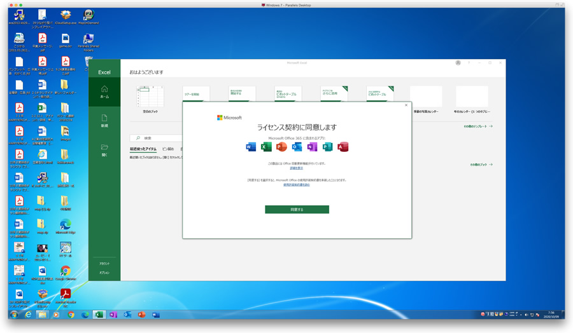The image size is (573, 333).
Task: Select 新規 in the Excel sidebar
Action: (x=104, y=121)
